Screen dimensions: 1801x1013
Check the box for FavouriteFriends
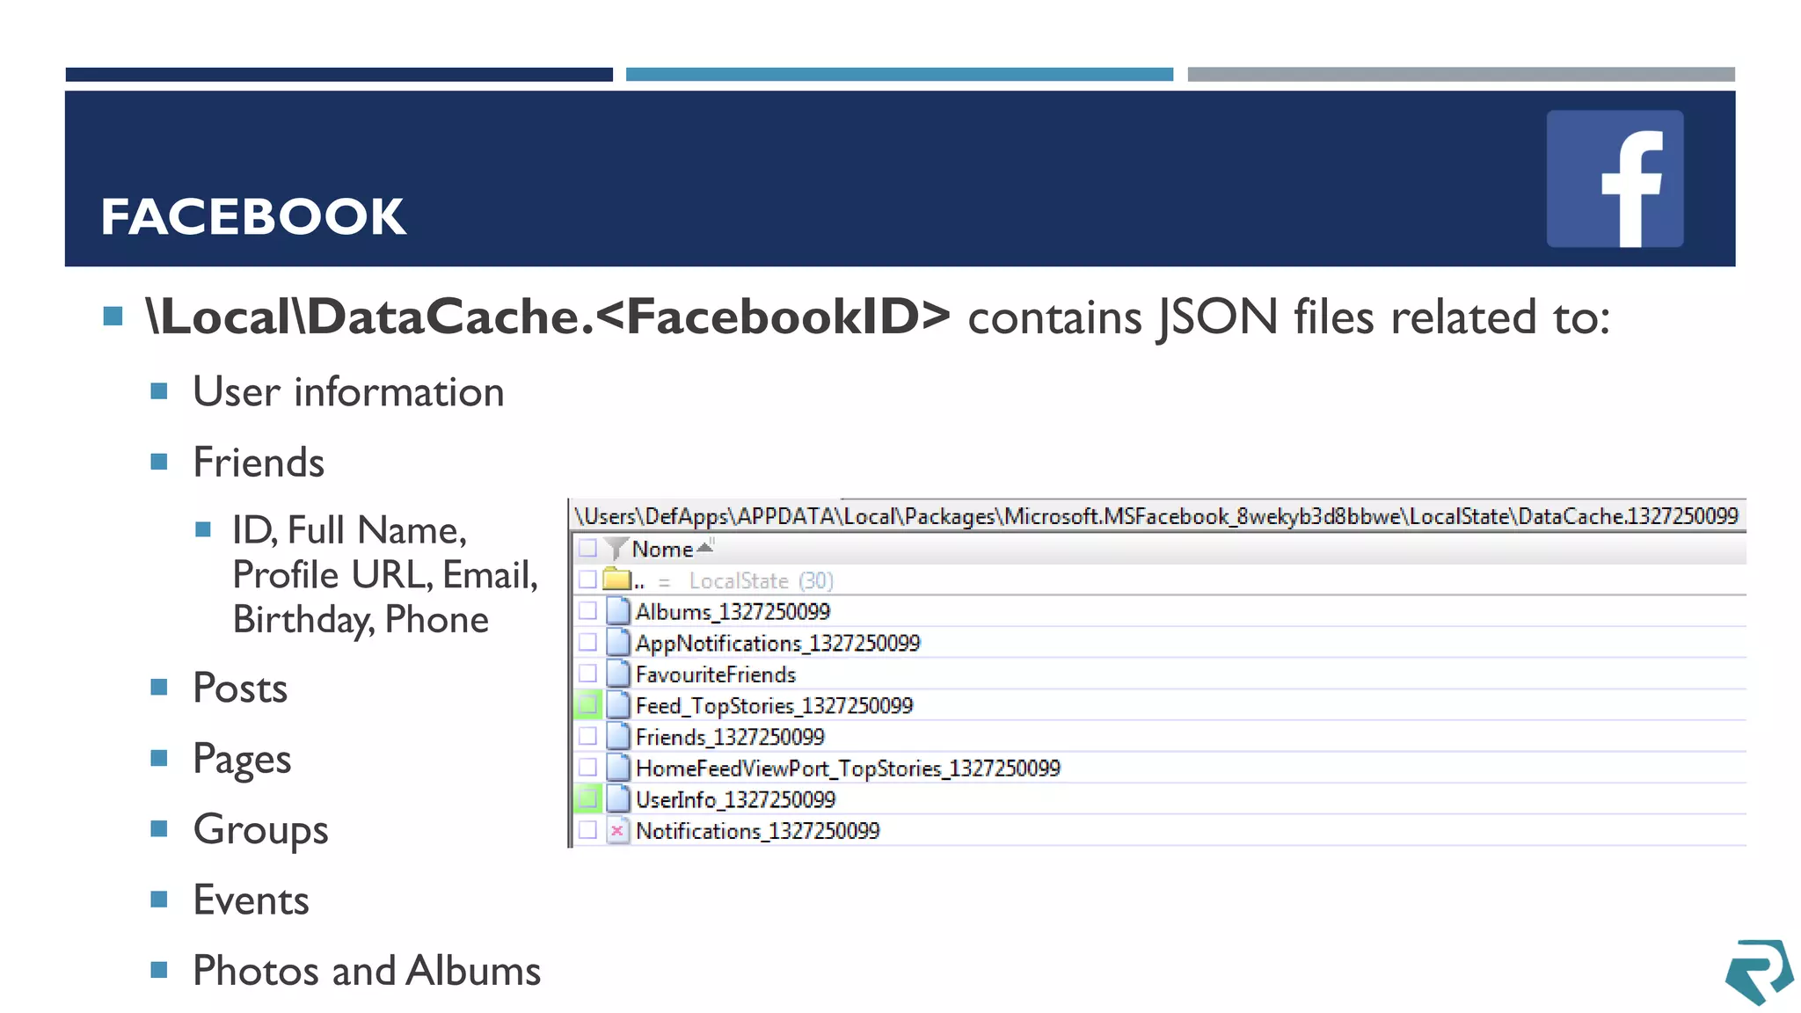click(587, 674)
